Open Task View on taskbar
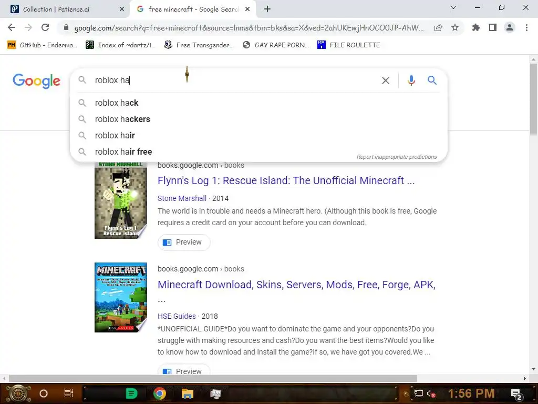 pyautogui.click(x=69, y=393)
